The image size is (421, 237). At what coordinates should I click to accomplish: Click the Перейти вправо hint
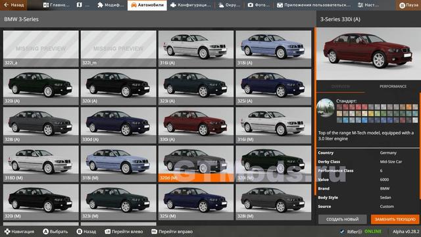pyautogui.click(x=172, y=231)
